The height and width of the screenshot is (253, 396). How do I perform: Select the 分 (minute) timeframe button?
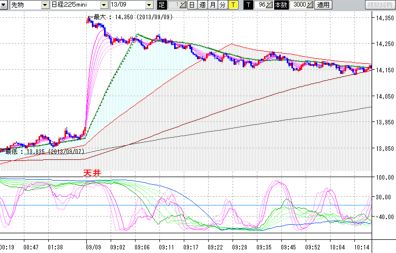click(x=222, y=5)
